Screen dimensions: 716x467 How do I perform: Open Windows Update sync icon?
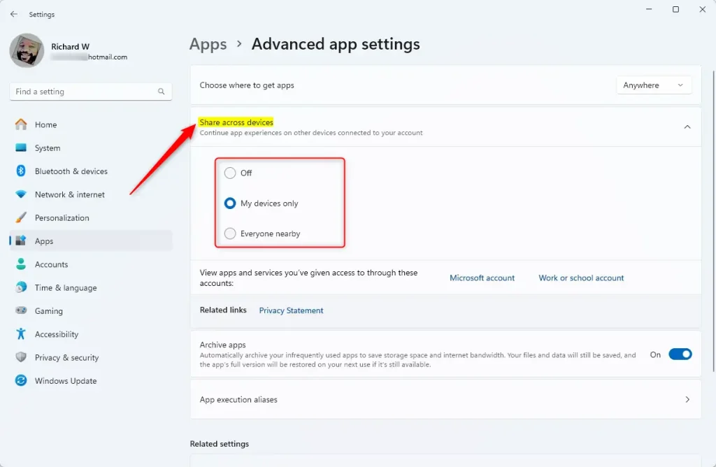pos(21,381)
